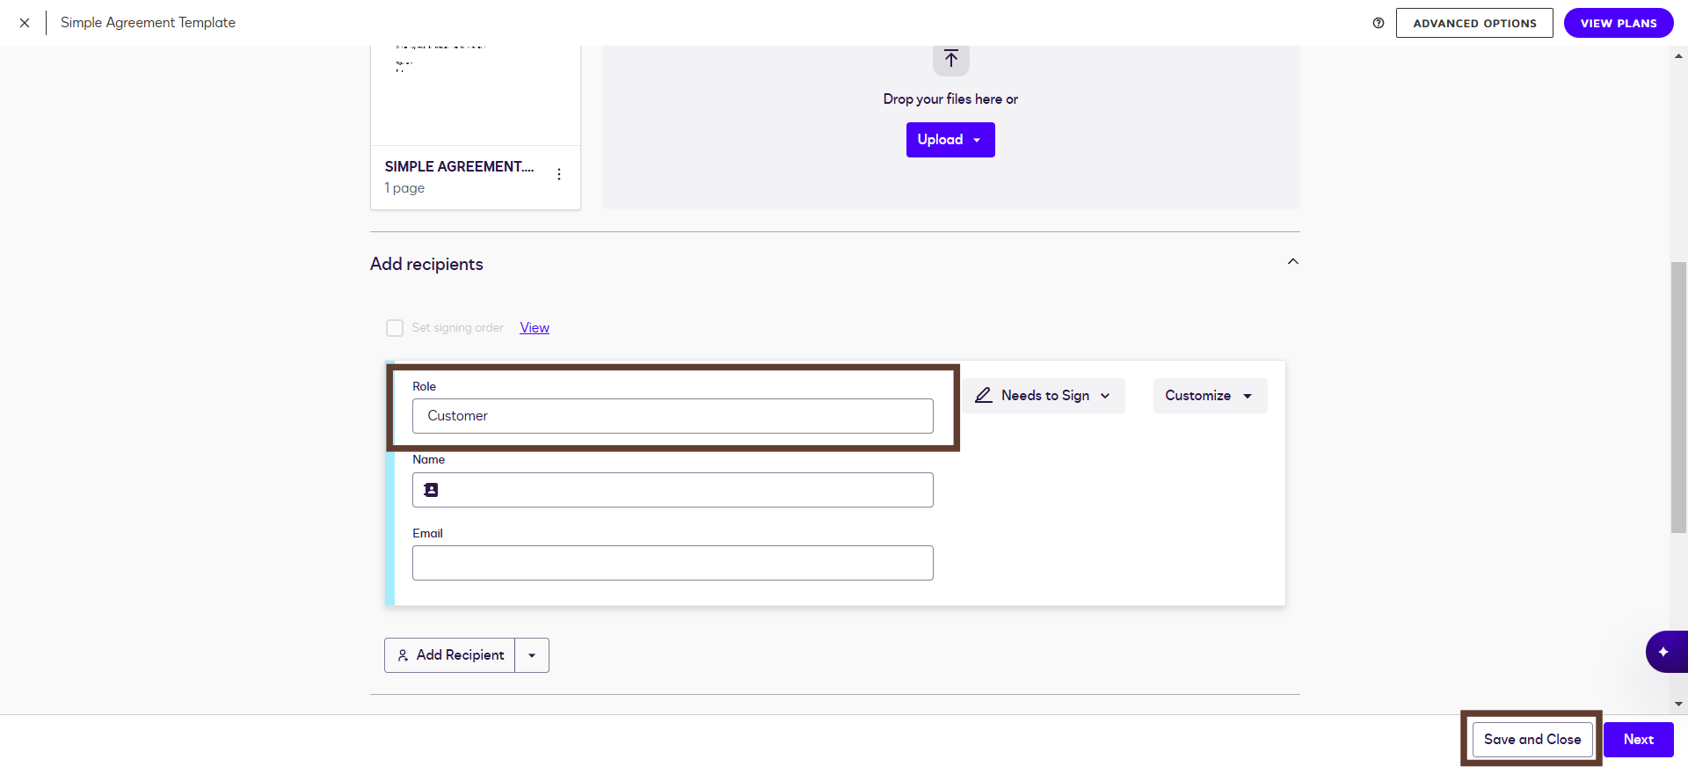Expand the Add Recipient options arrow
Image resolution: width=1688 pixels, height=767 pixels.
(532, 655)
